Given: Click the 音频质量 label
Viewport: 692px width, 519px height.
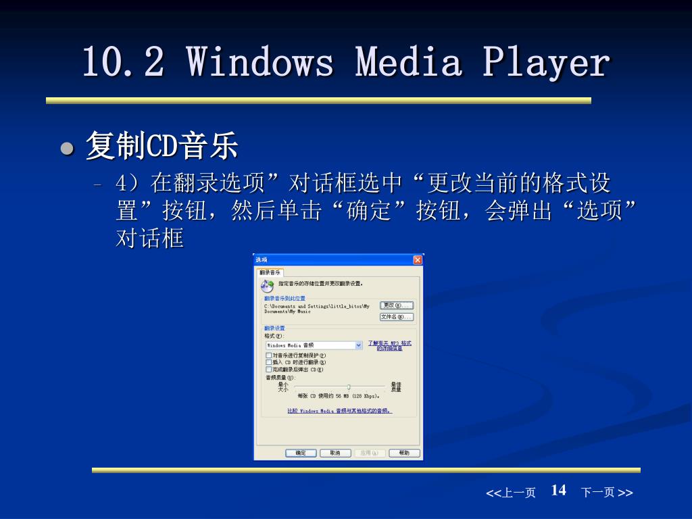Looking at the screenshot, I should point(279,378).
